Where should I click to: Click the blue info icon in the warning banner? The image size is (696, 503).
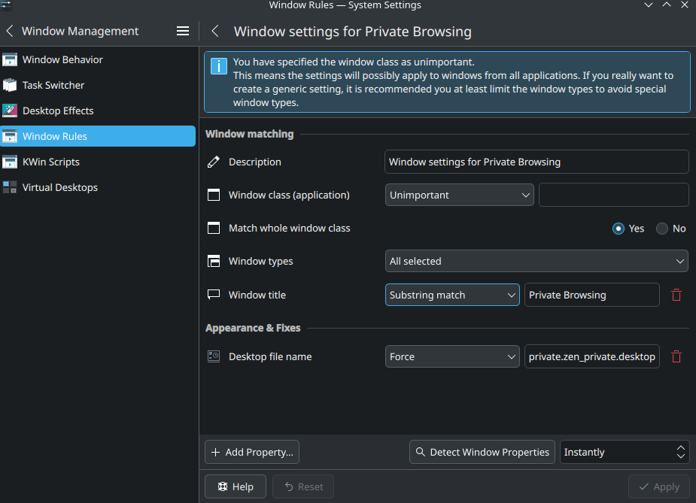(219, 66)
